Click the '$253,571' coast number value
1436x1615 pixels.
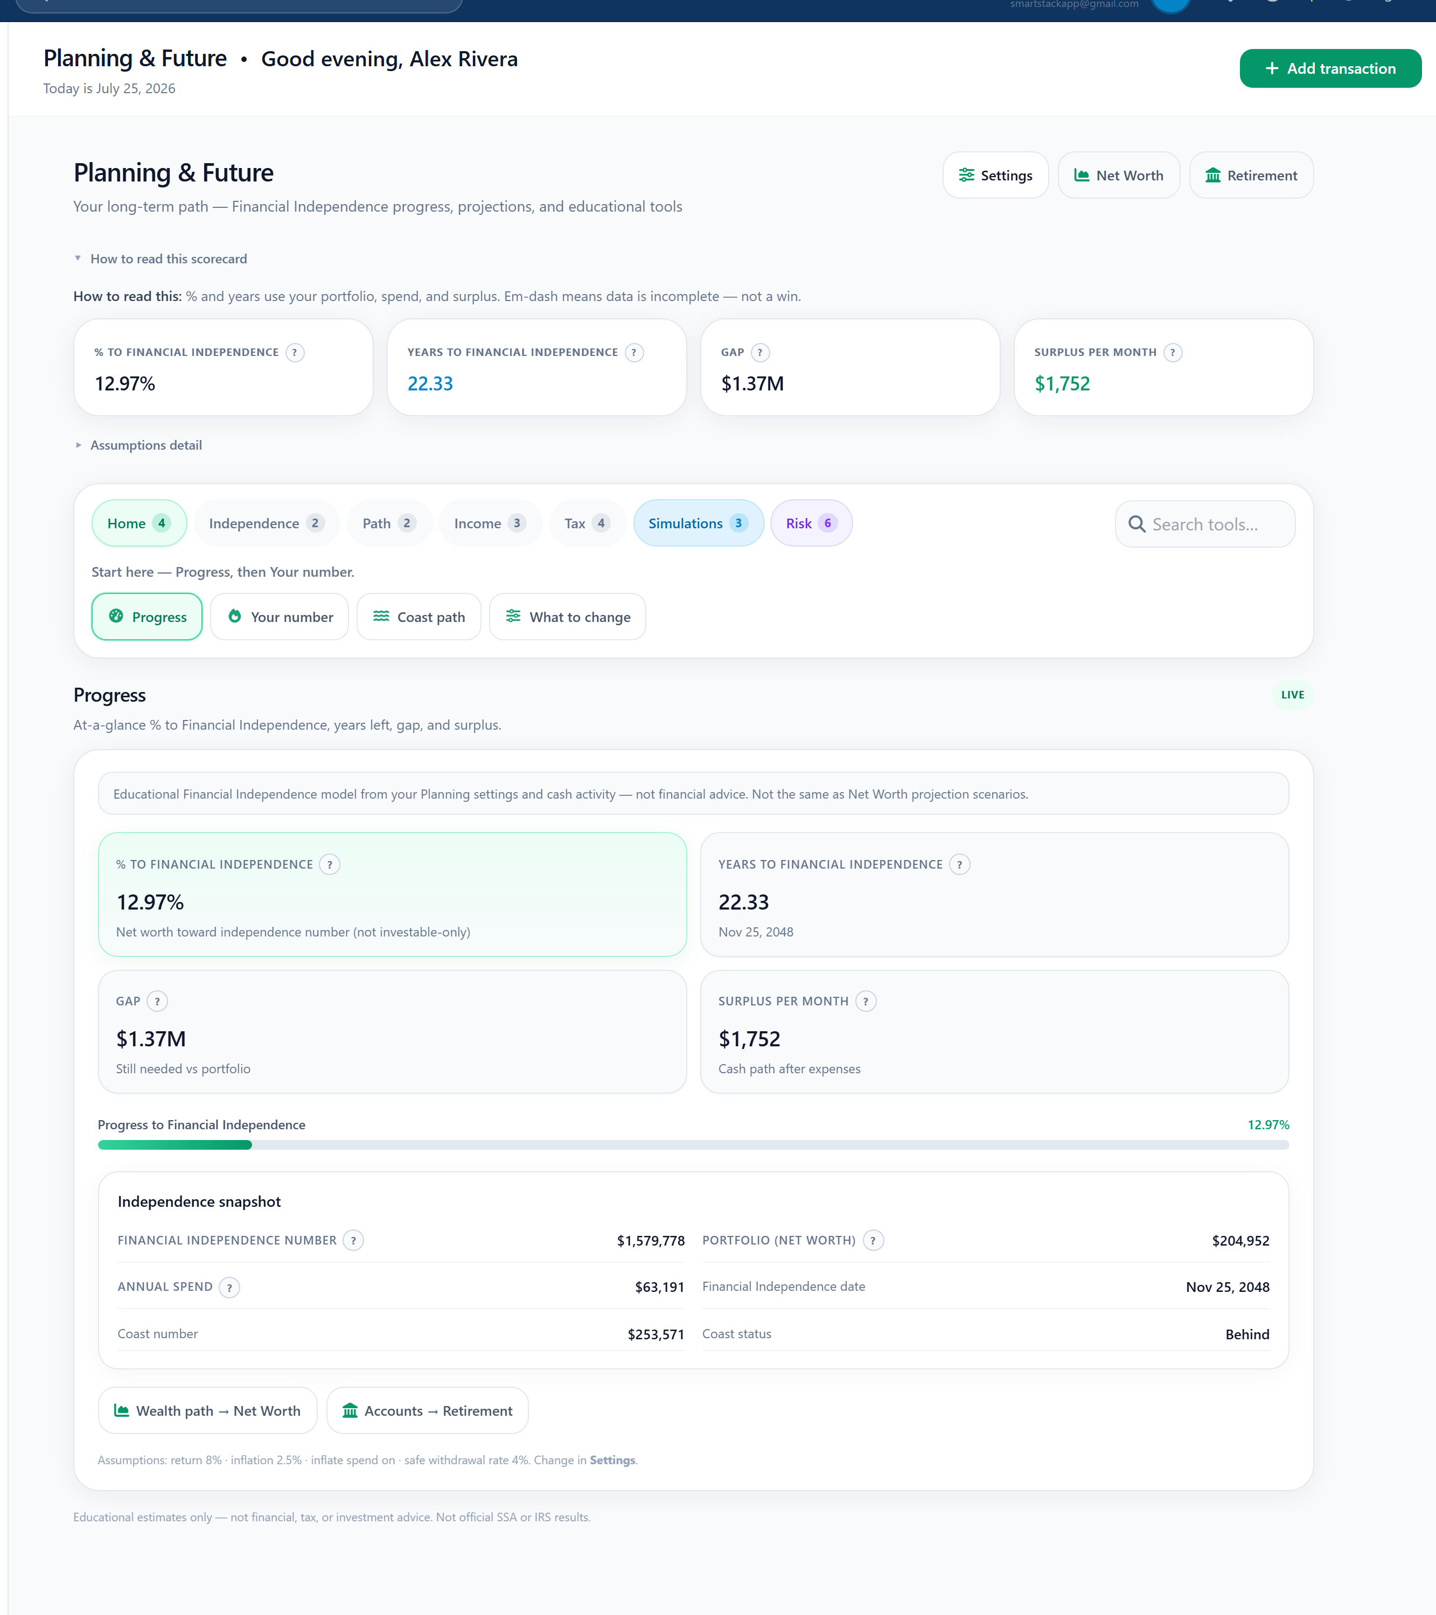click(655, 1334)
